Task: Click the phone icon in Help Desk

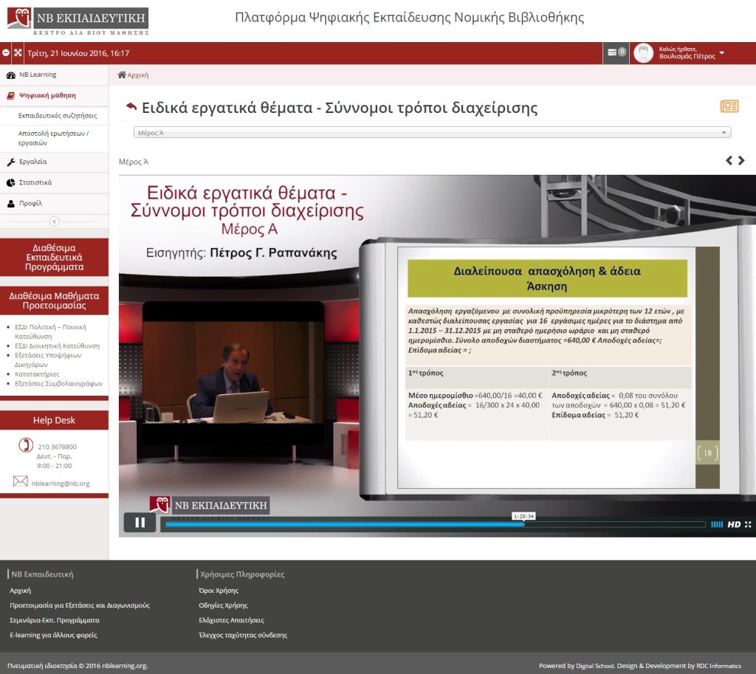Action: coord(26,444)
